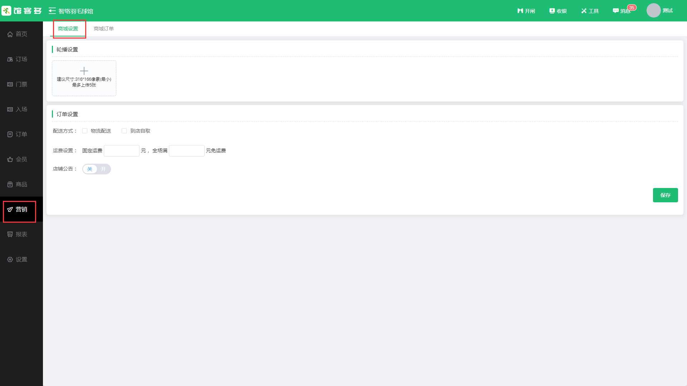Open 报表 reports sidebar icon

(10, 234)
